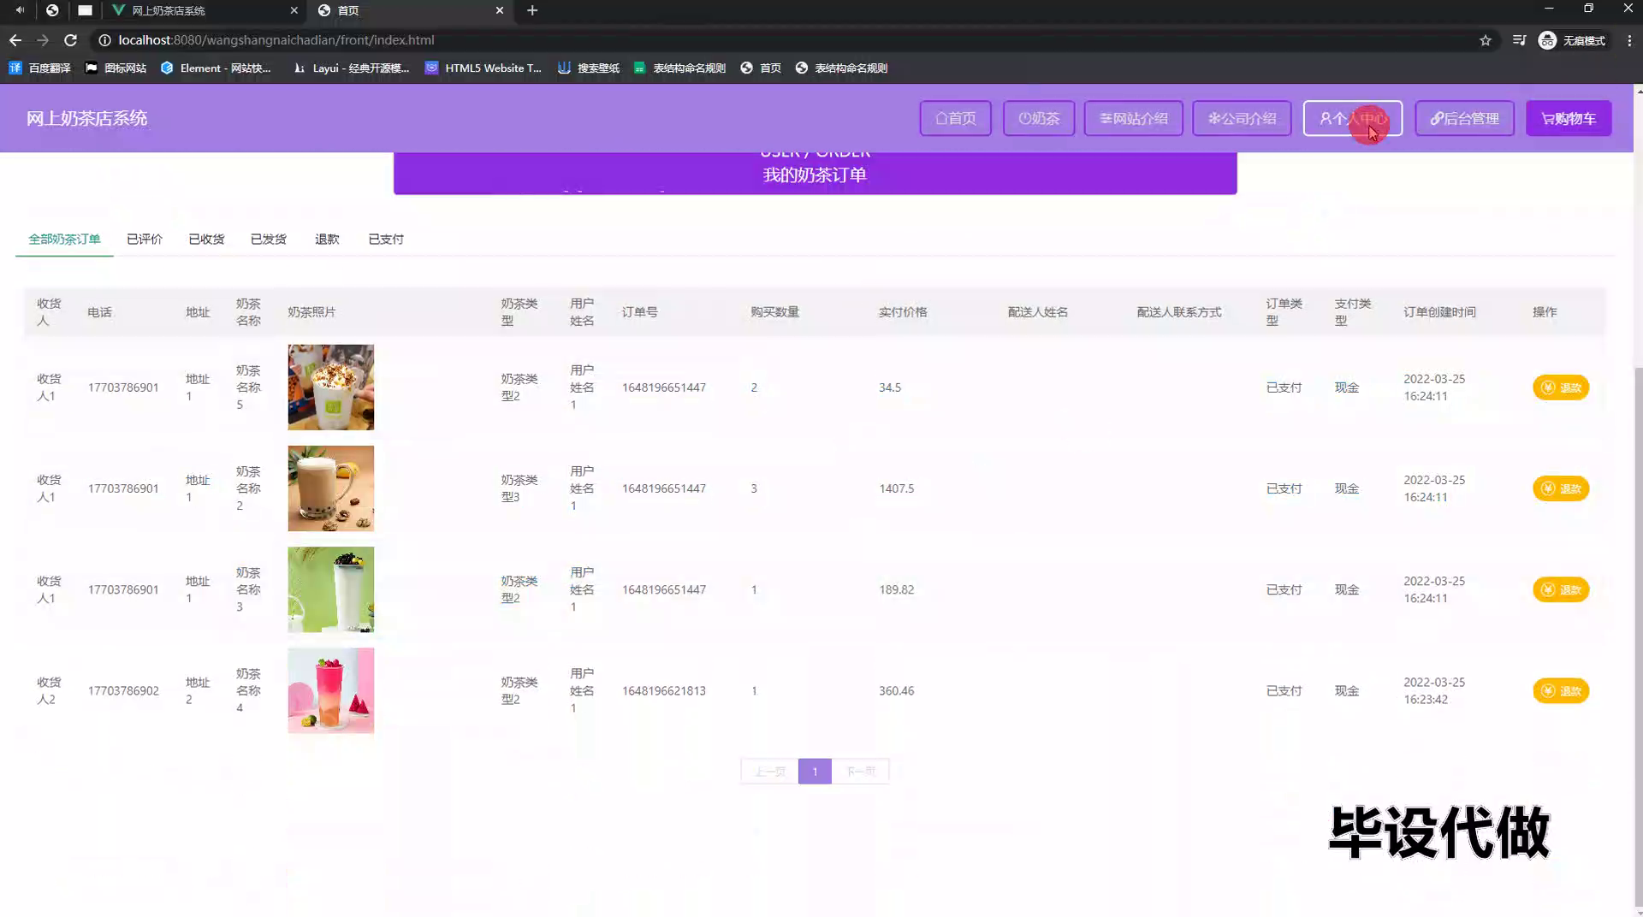View the 奶茶名称2 milk tea photo
Viewport: 1643px width, 917px height.
(x=331, y=488)
